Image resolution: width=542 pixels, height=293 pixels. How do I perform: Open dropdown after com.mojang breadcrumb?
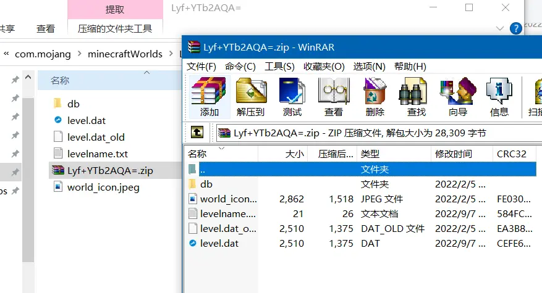point(79,54)
